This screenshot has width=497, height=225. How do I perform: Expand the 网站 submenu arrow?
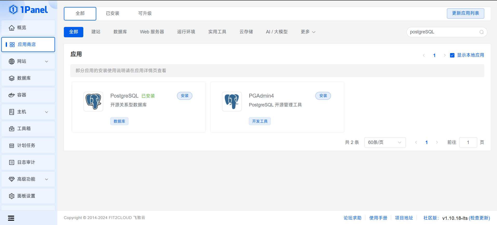click(x=47, y=61)
